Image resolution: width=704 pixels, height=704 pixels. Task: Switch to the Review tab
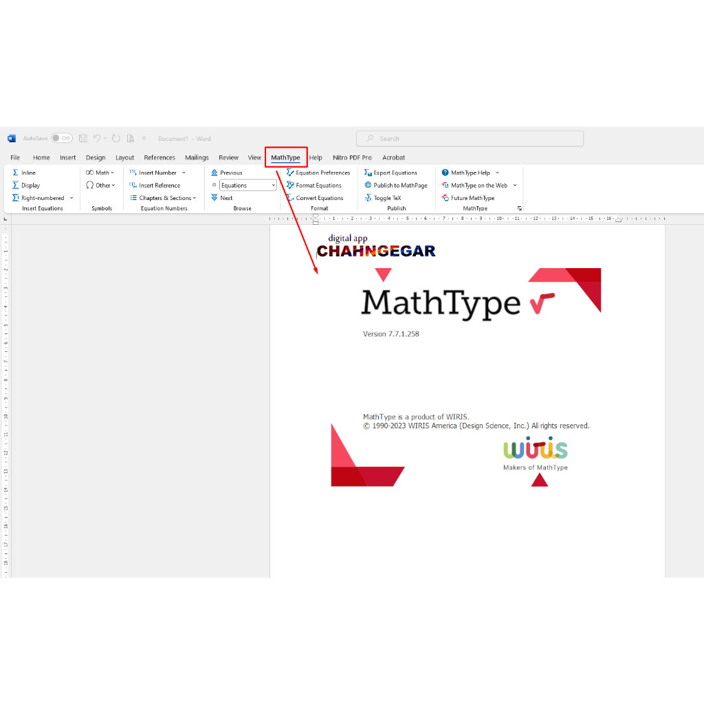228,157
